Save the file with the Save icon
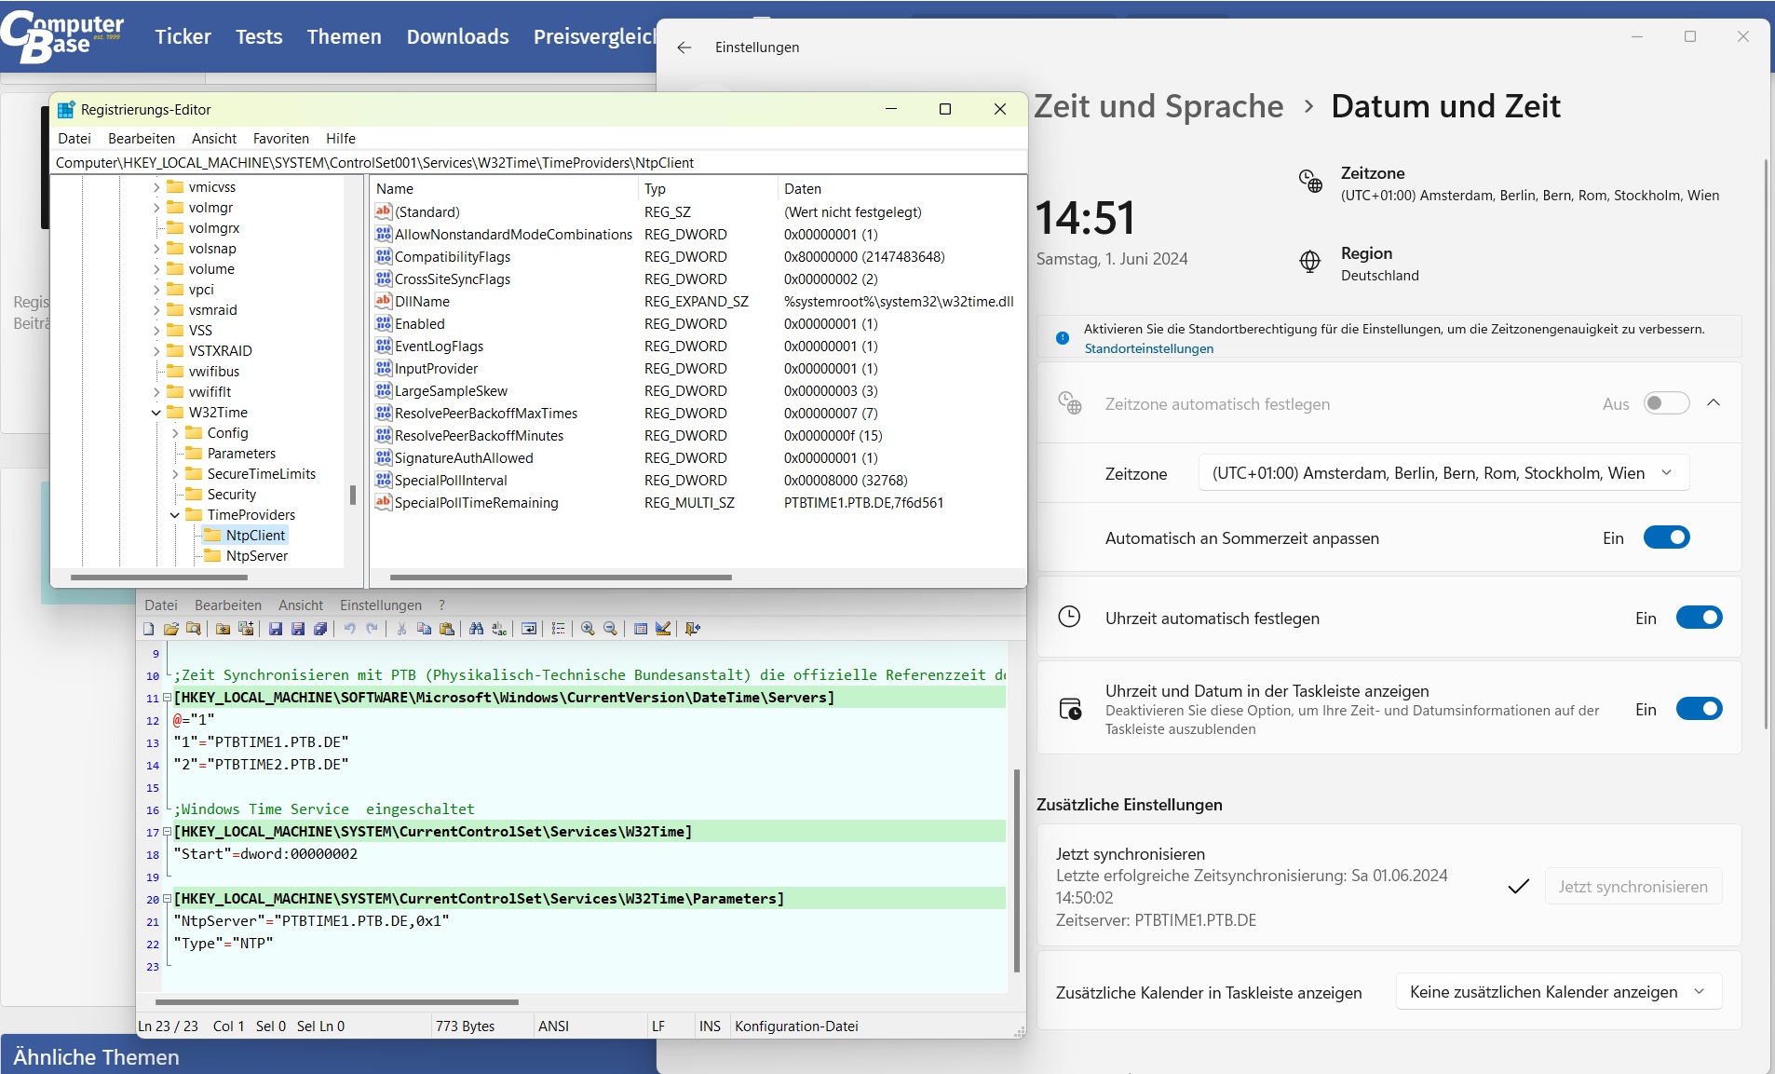1775x1074 pixels. 276,629
